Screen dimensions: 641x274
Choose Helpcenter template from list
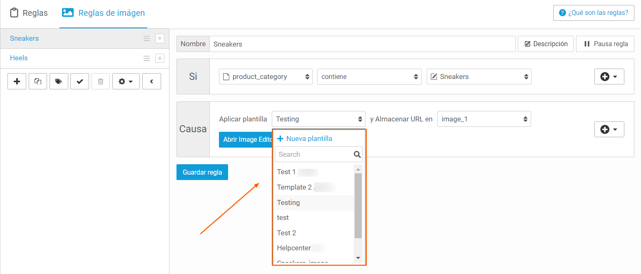(x=314, y=248)
